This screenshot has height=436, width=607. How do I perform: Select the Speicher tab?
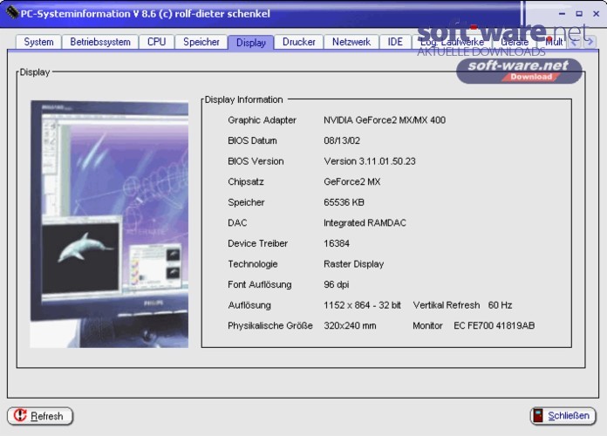coord(201,42)
